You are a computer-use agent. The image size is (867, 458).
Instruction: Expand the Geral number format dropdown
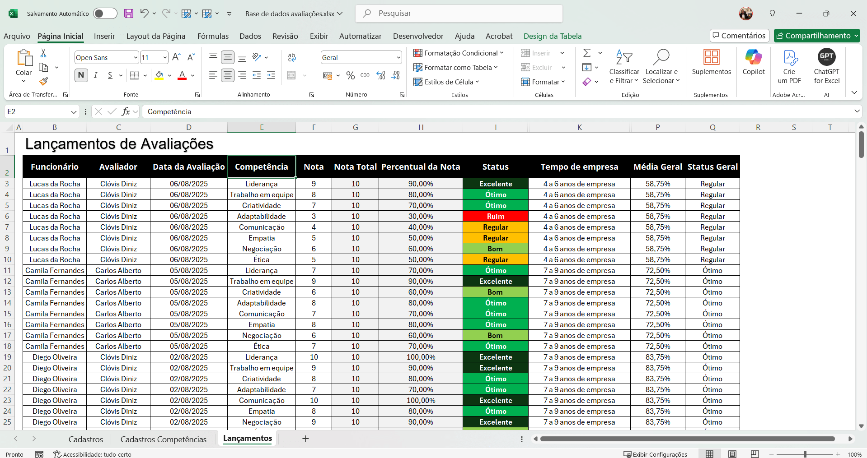[398, 58]
